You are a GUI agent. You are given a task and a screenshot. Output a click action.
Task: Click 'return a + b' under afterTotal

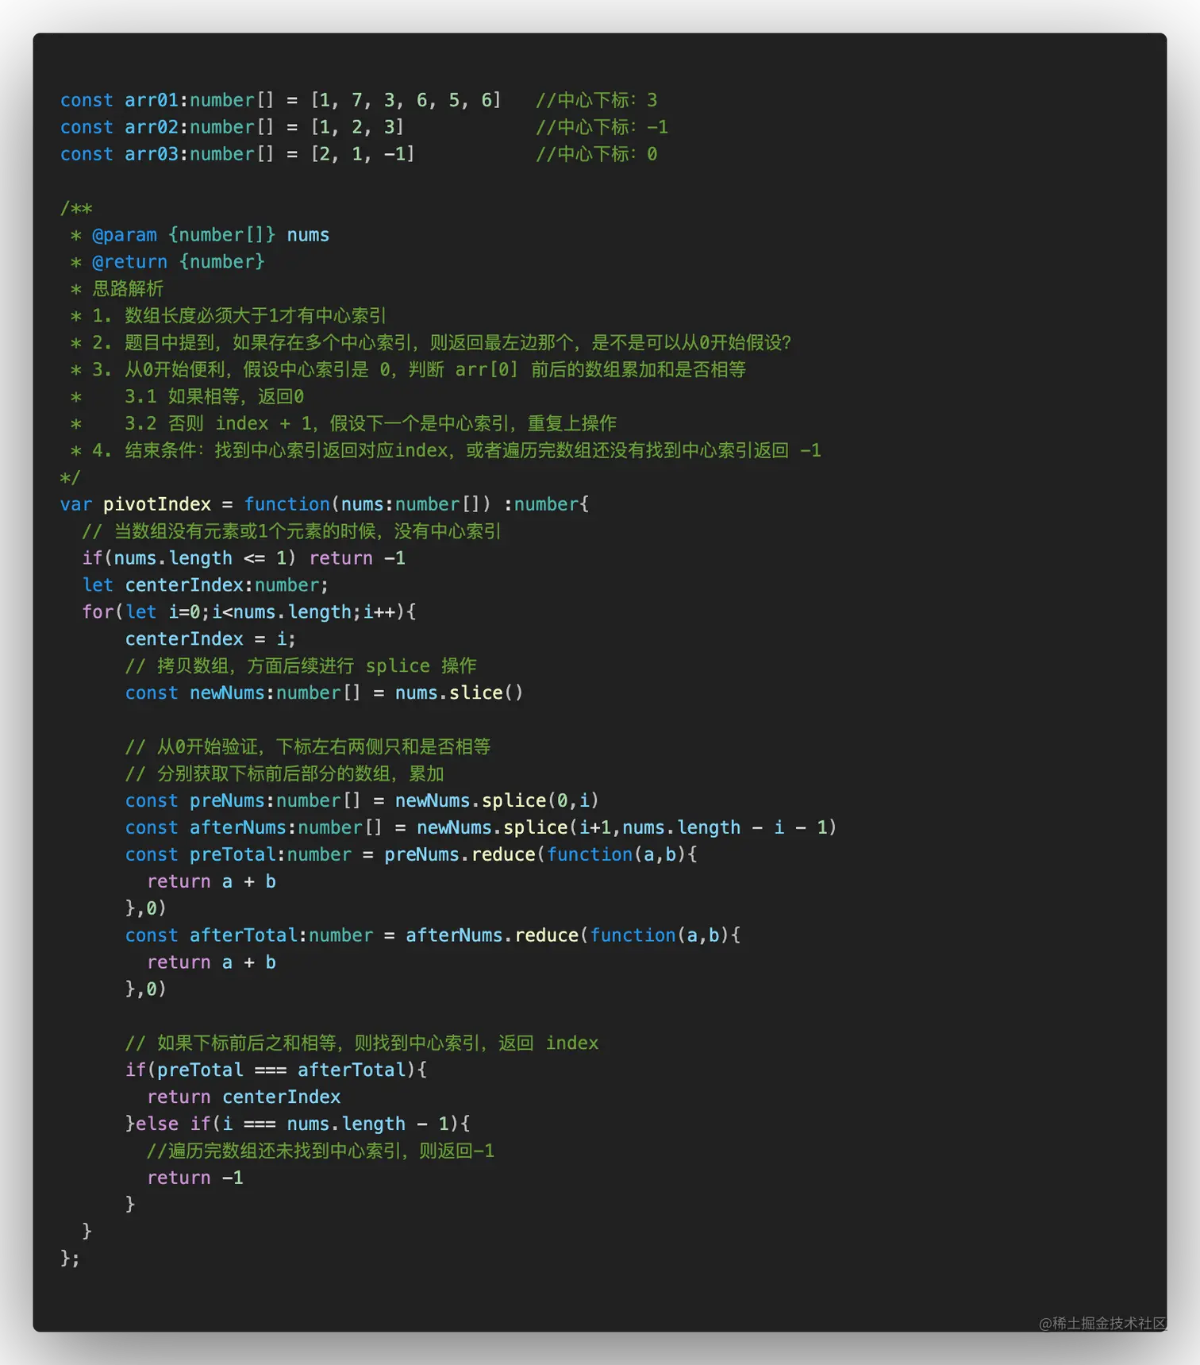tap(211, 962)
